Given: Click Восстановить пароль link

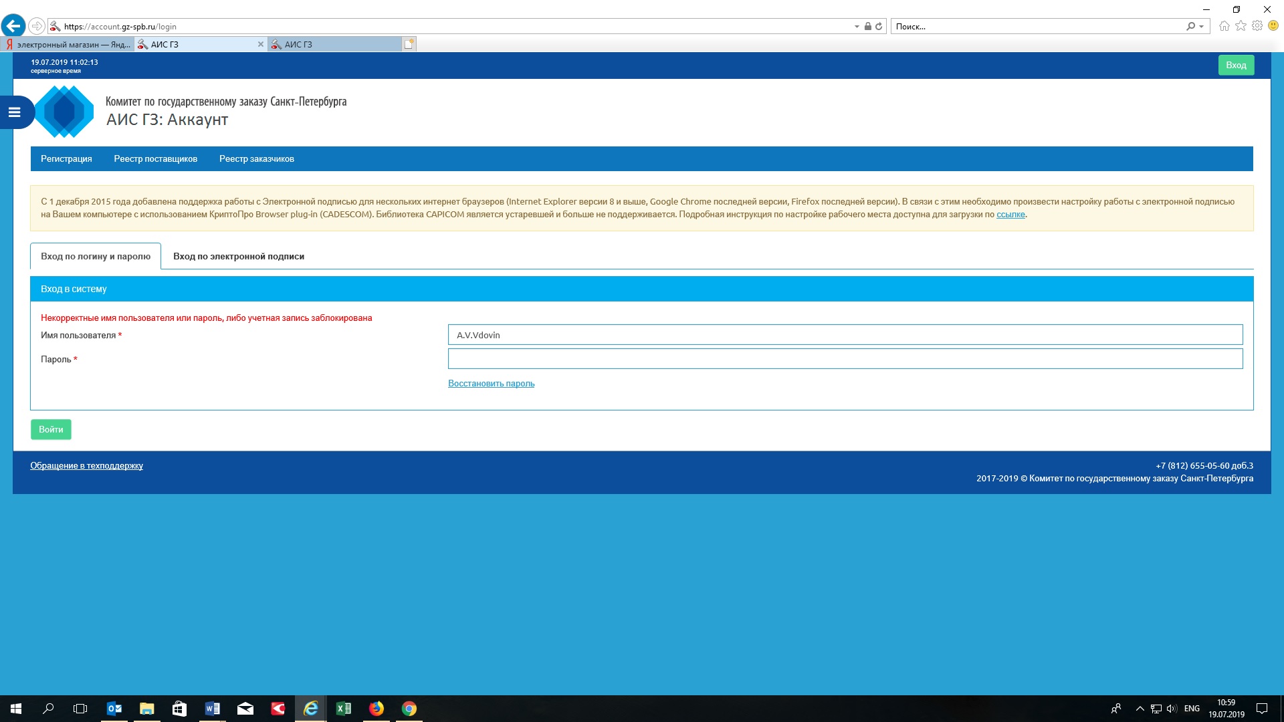Looking at the screenshot, I should tap(491, 383).
